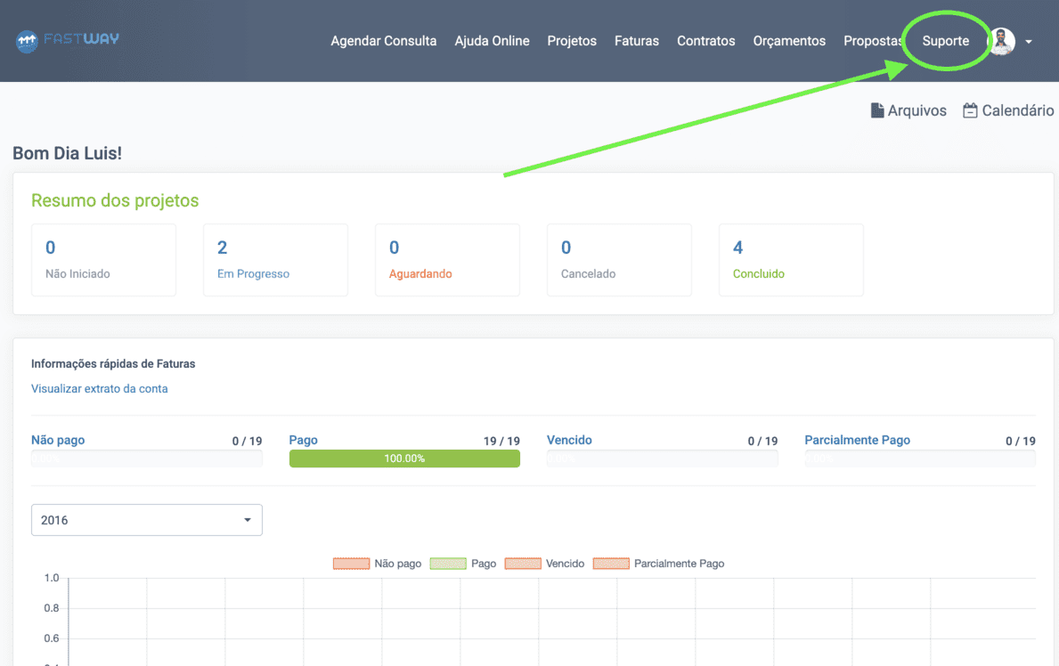Toggle Parcialmente Pago legend item
This screenshot has width=1059, height=666.
(x=658, y=564)
